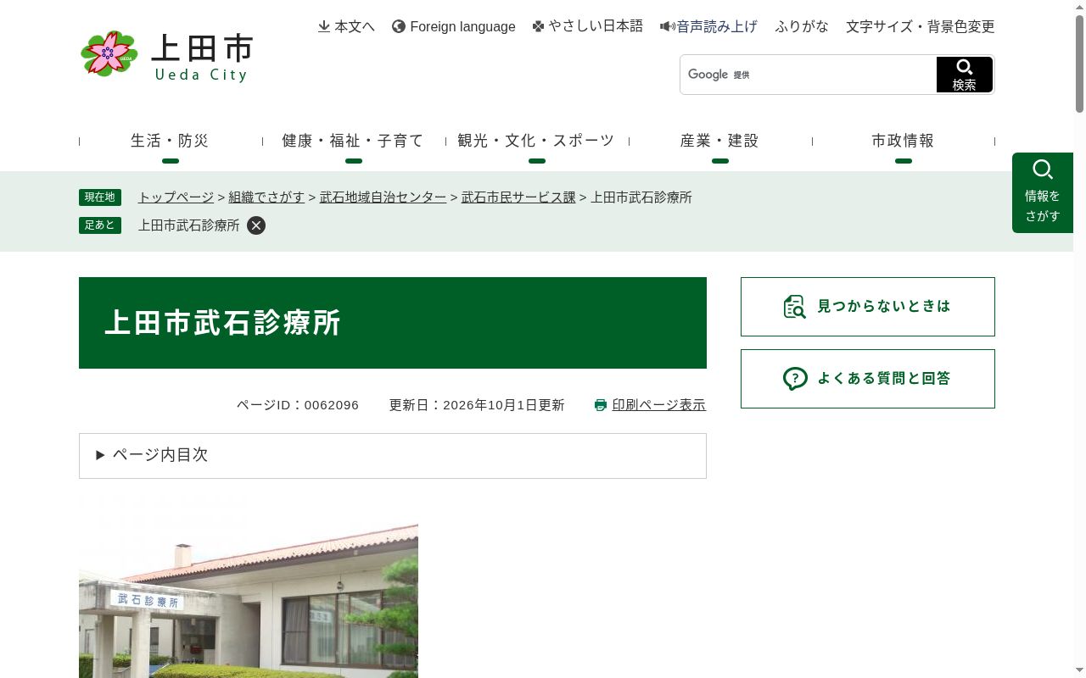Open the Foreign language option
The width and height of the screenshot is (1086, 678).
pos(453,26)
